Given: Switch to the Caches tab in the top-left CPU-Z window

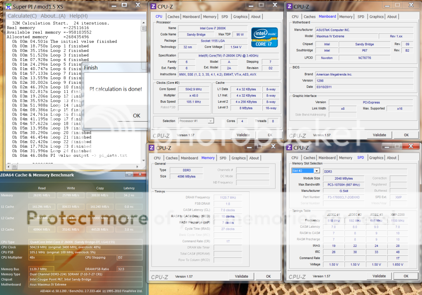Looking at the screenshot, I should click(173, 17).
